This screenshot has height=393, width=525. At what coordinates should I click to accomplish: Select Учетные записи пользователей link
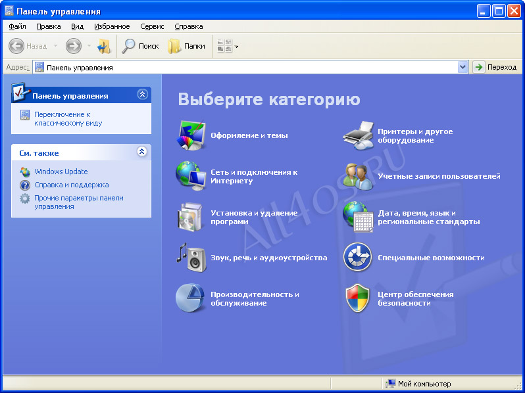click(x=439, y=176)
